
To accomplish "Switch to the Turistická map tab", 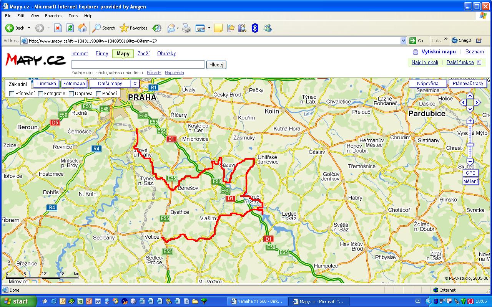I will click(x=46, y=83).
